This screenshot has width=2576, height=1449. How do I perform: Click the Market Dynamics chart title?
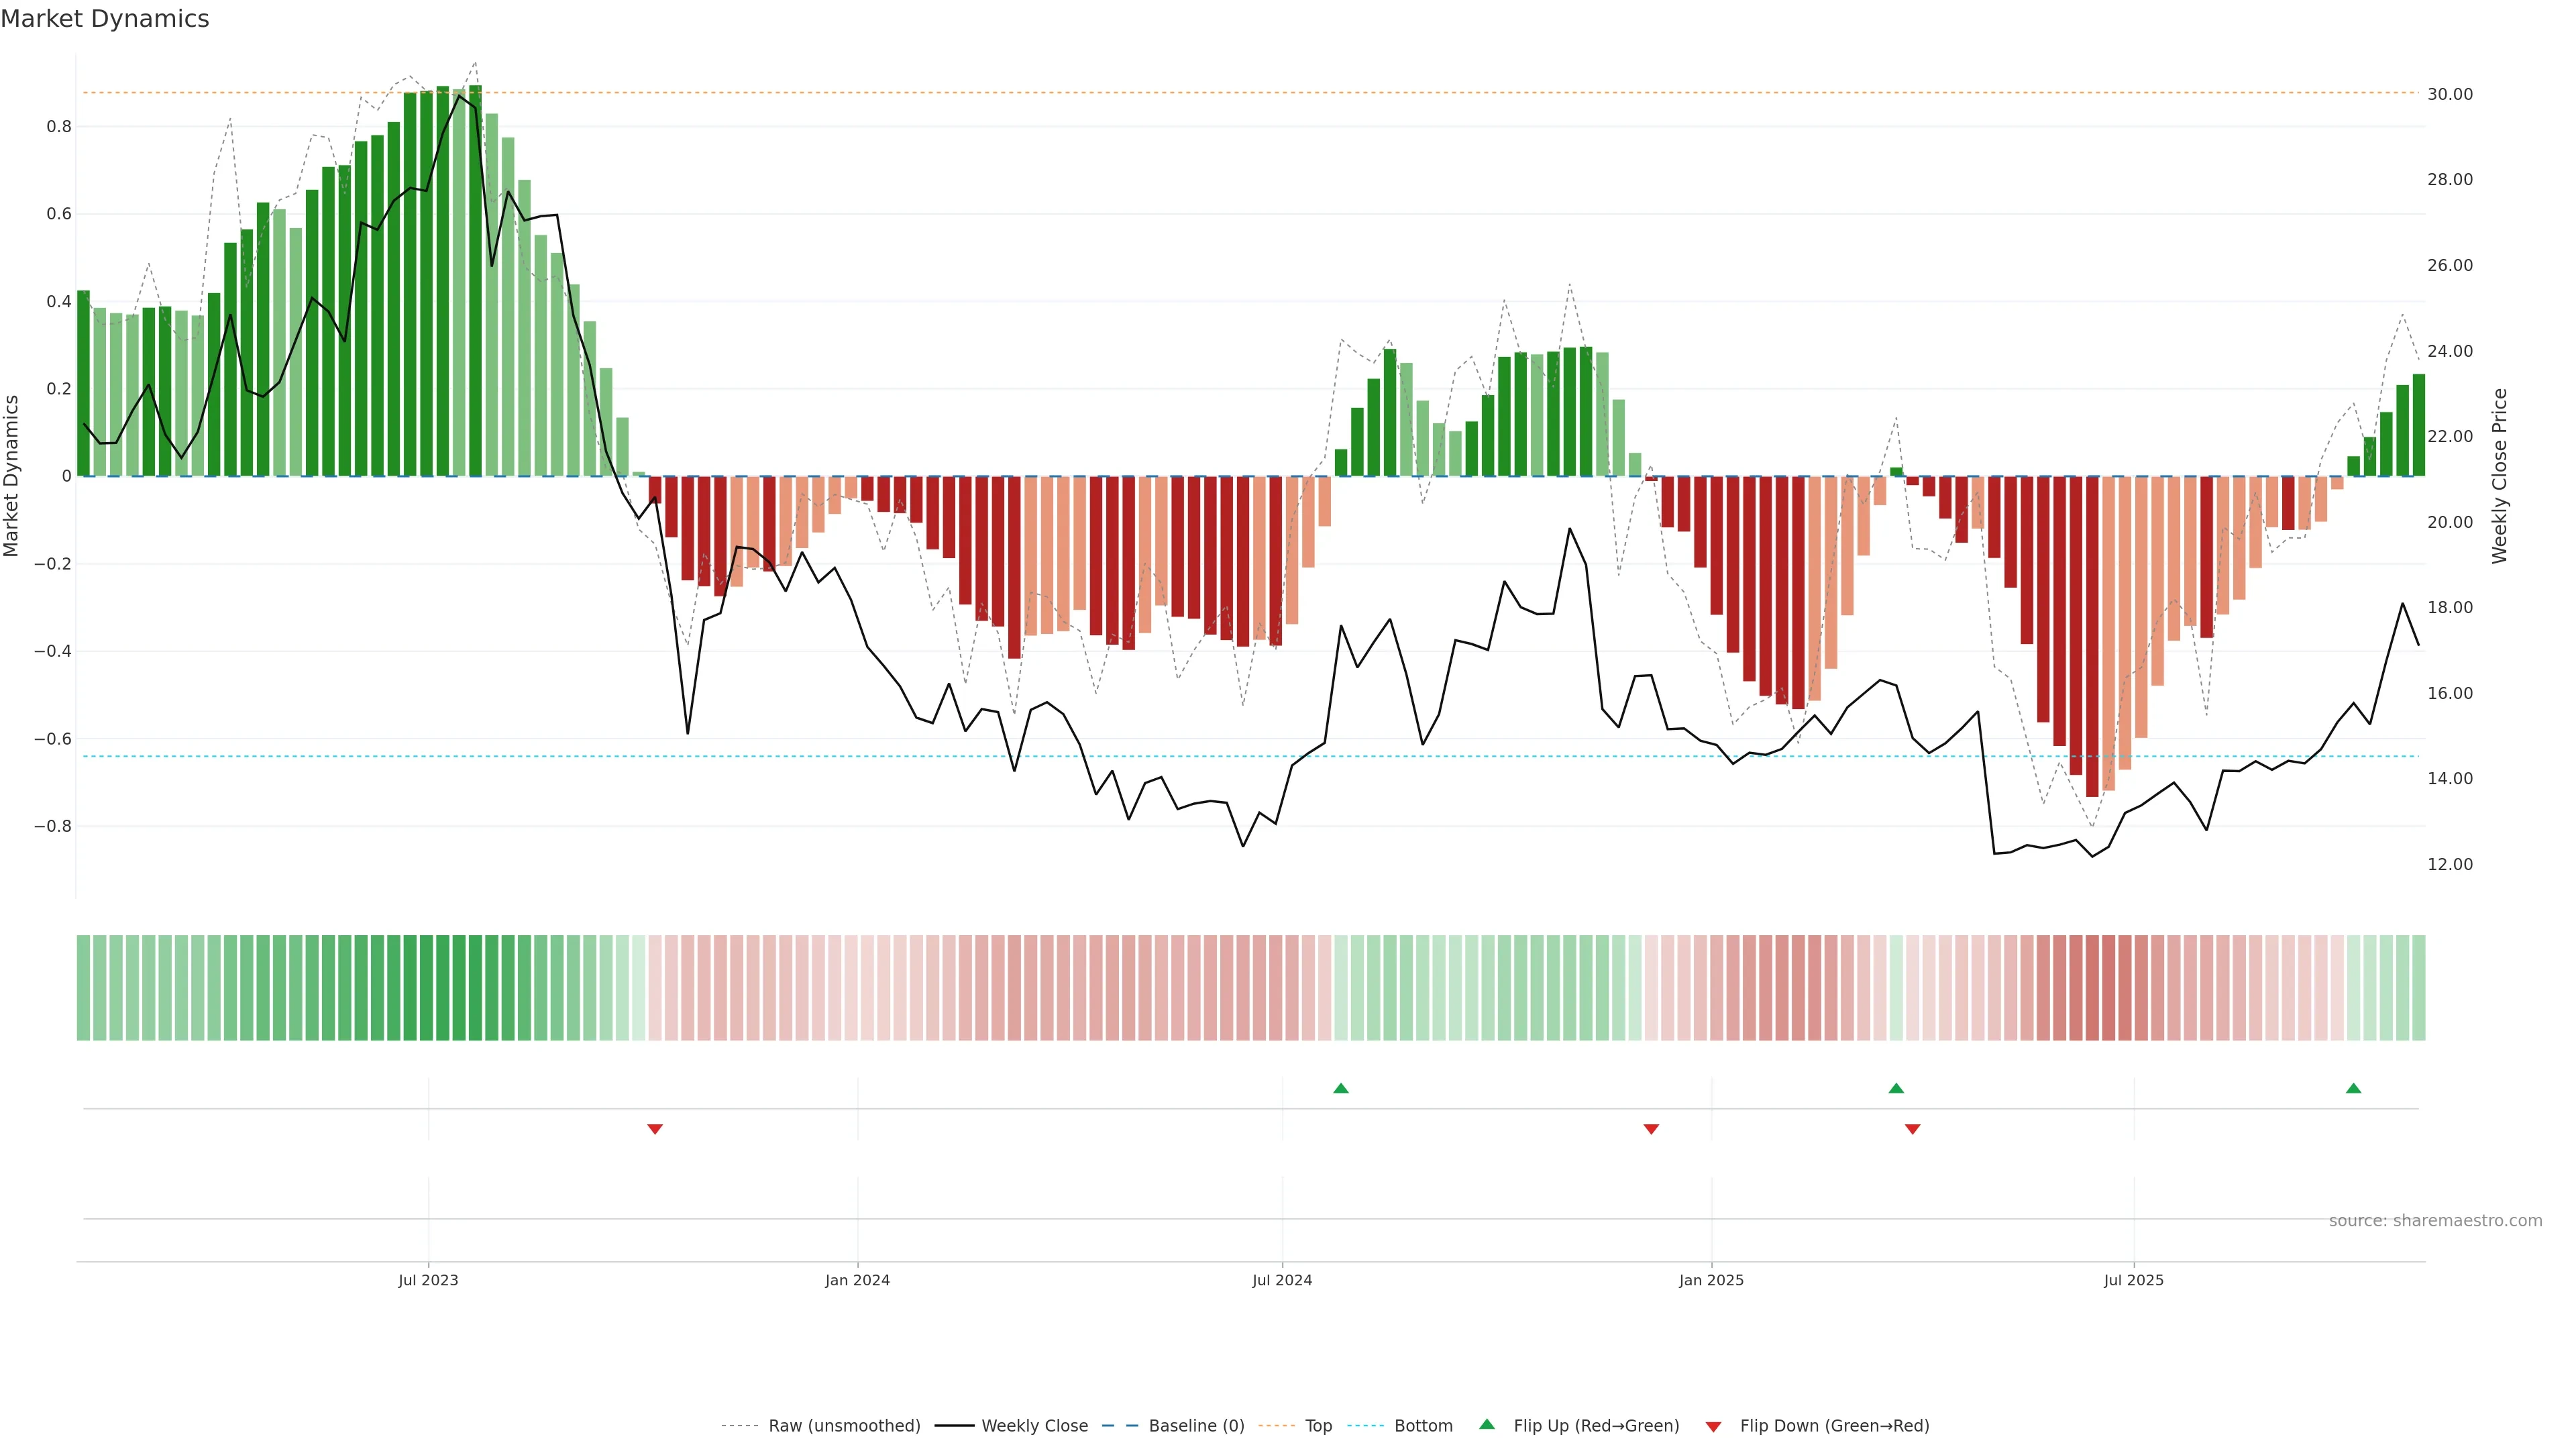point(105,19)
